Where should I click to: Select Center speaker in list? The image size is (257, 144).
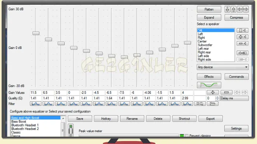click(216, 42)
